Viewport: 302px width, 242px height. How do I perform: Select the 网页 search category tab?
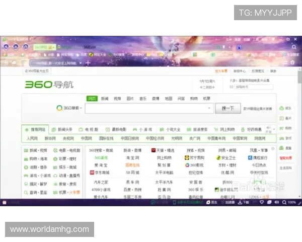pos(92,99)
